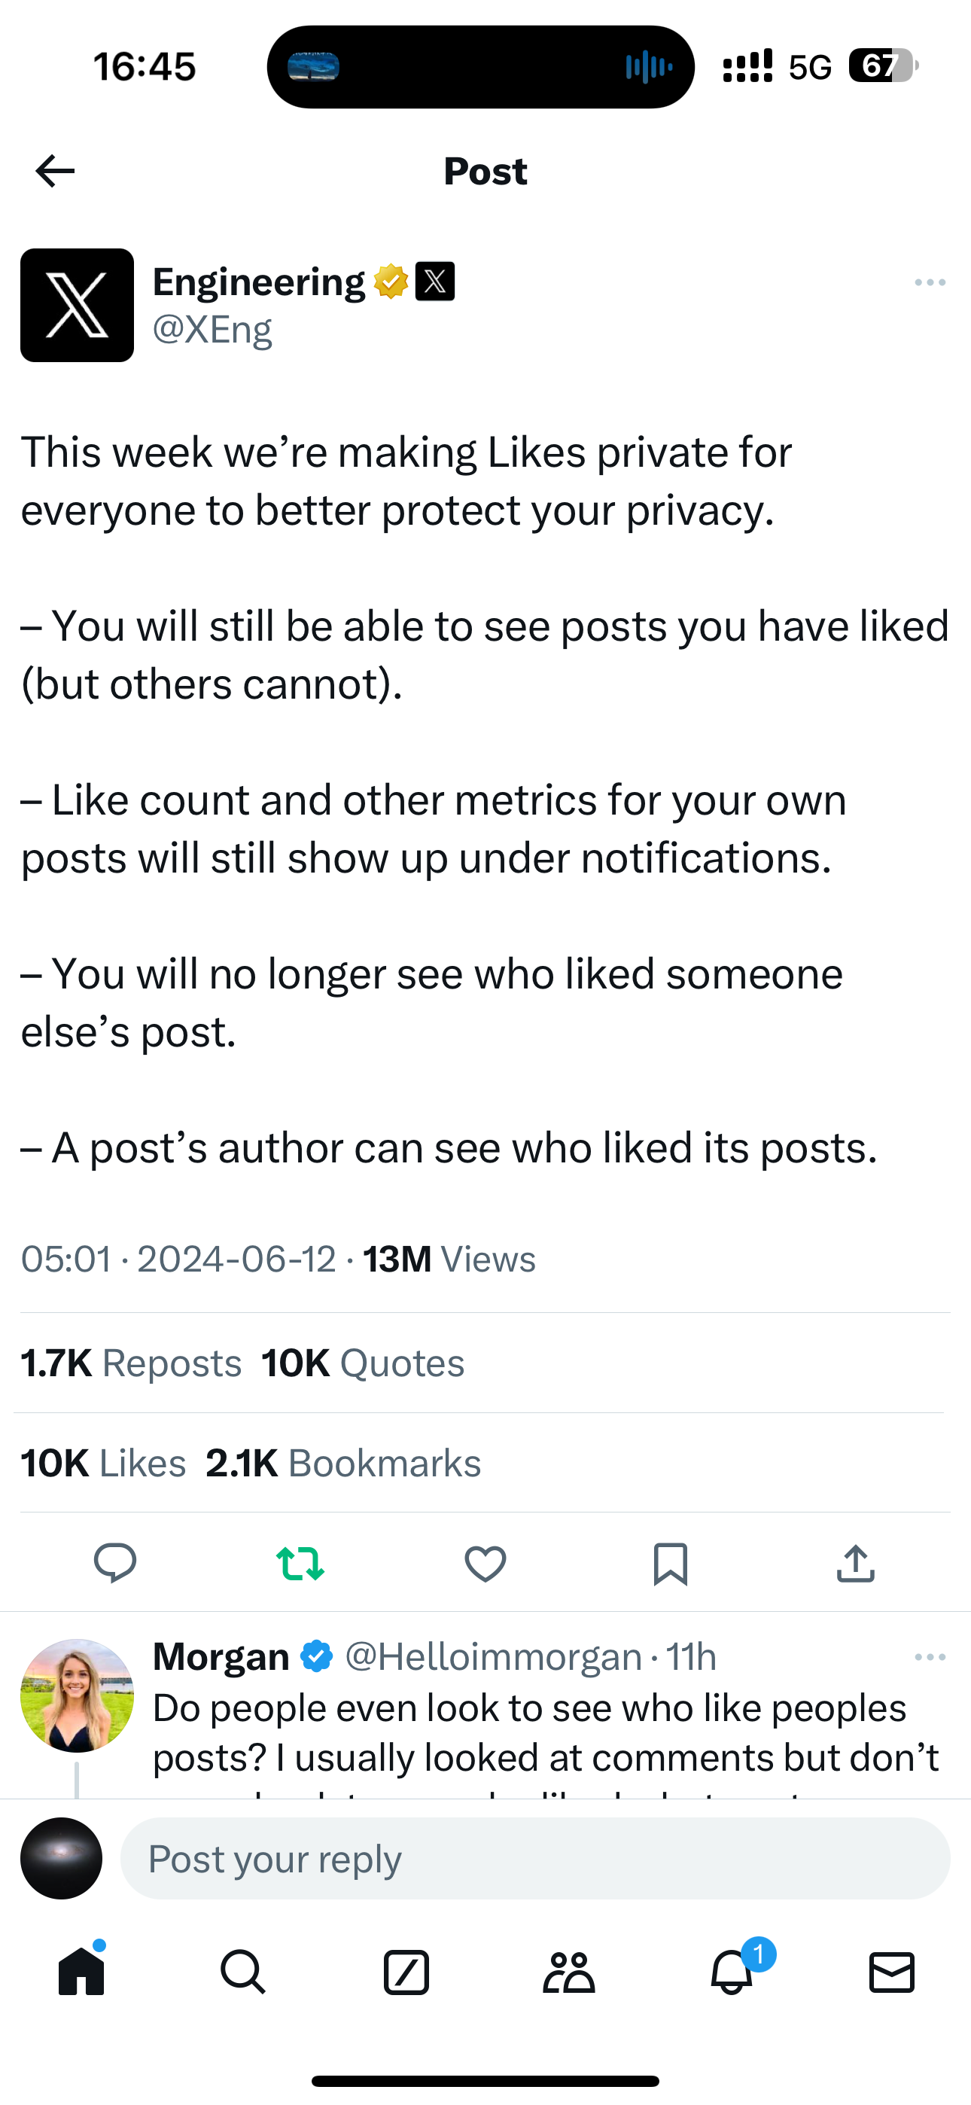Type in the Post your reply field
This screenshot has width=971, height=2105.
[534, 1858]
